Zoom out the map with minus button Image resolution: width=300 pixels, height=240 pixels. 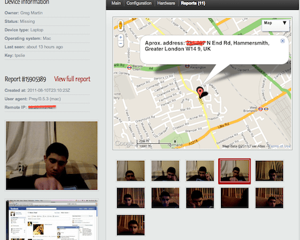tap(121, 44)
